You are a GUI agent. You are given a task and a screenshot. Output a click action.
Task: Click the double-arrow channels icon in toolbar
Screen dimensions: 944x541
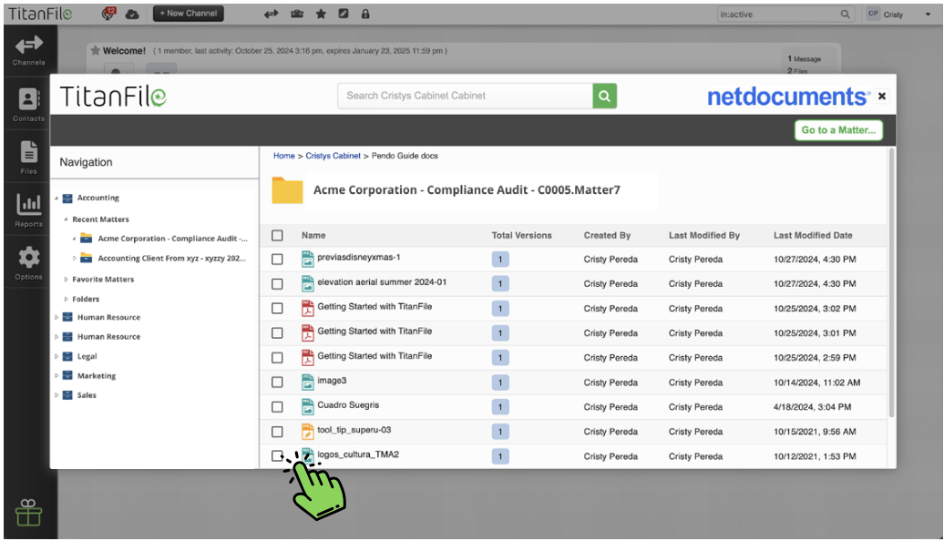[x=271, y=14]
